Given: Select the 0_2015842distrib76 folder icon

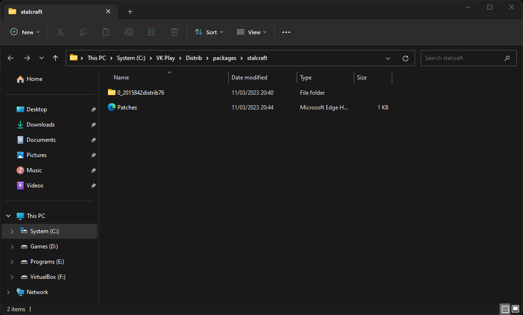Looking at the screenshot, I should (x=112, y=92).
